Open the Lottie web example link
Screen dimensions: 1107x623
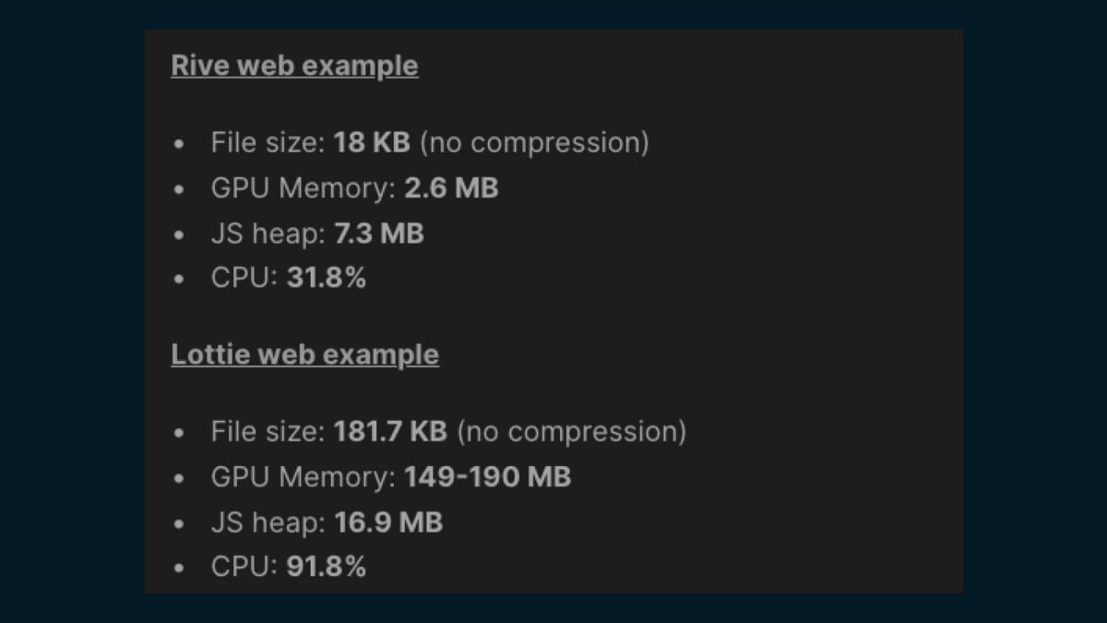pyautogui.click(x=304, y=355)
